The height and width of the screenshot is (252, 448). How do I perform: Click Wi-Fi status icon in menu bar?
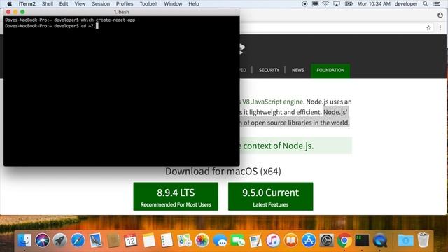tap(325, 3)
